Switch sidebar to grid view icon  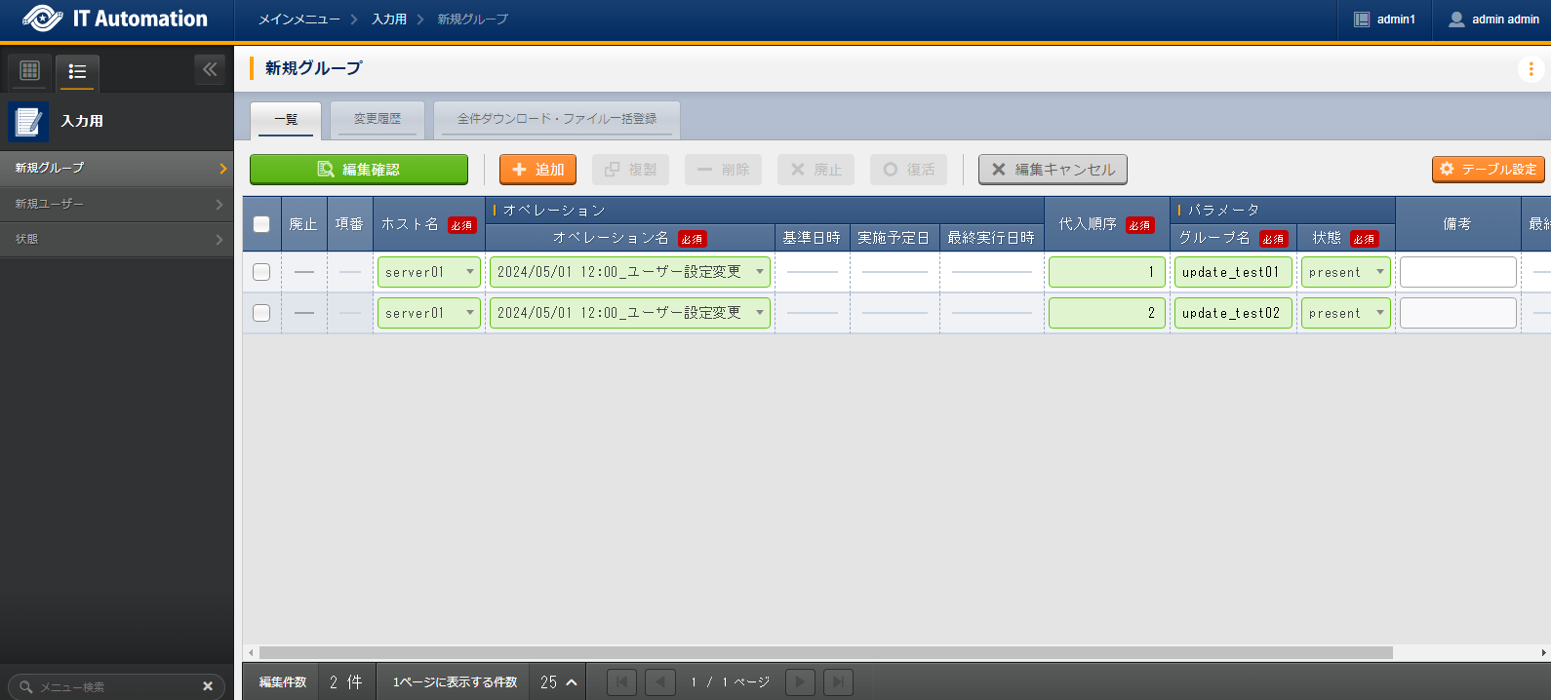(x=29, y=70)
